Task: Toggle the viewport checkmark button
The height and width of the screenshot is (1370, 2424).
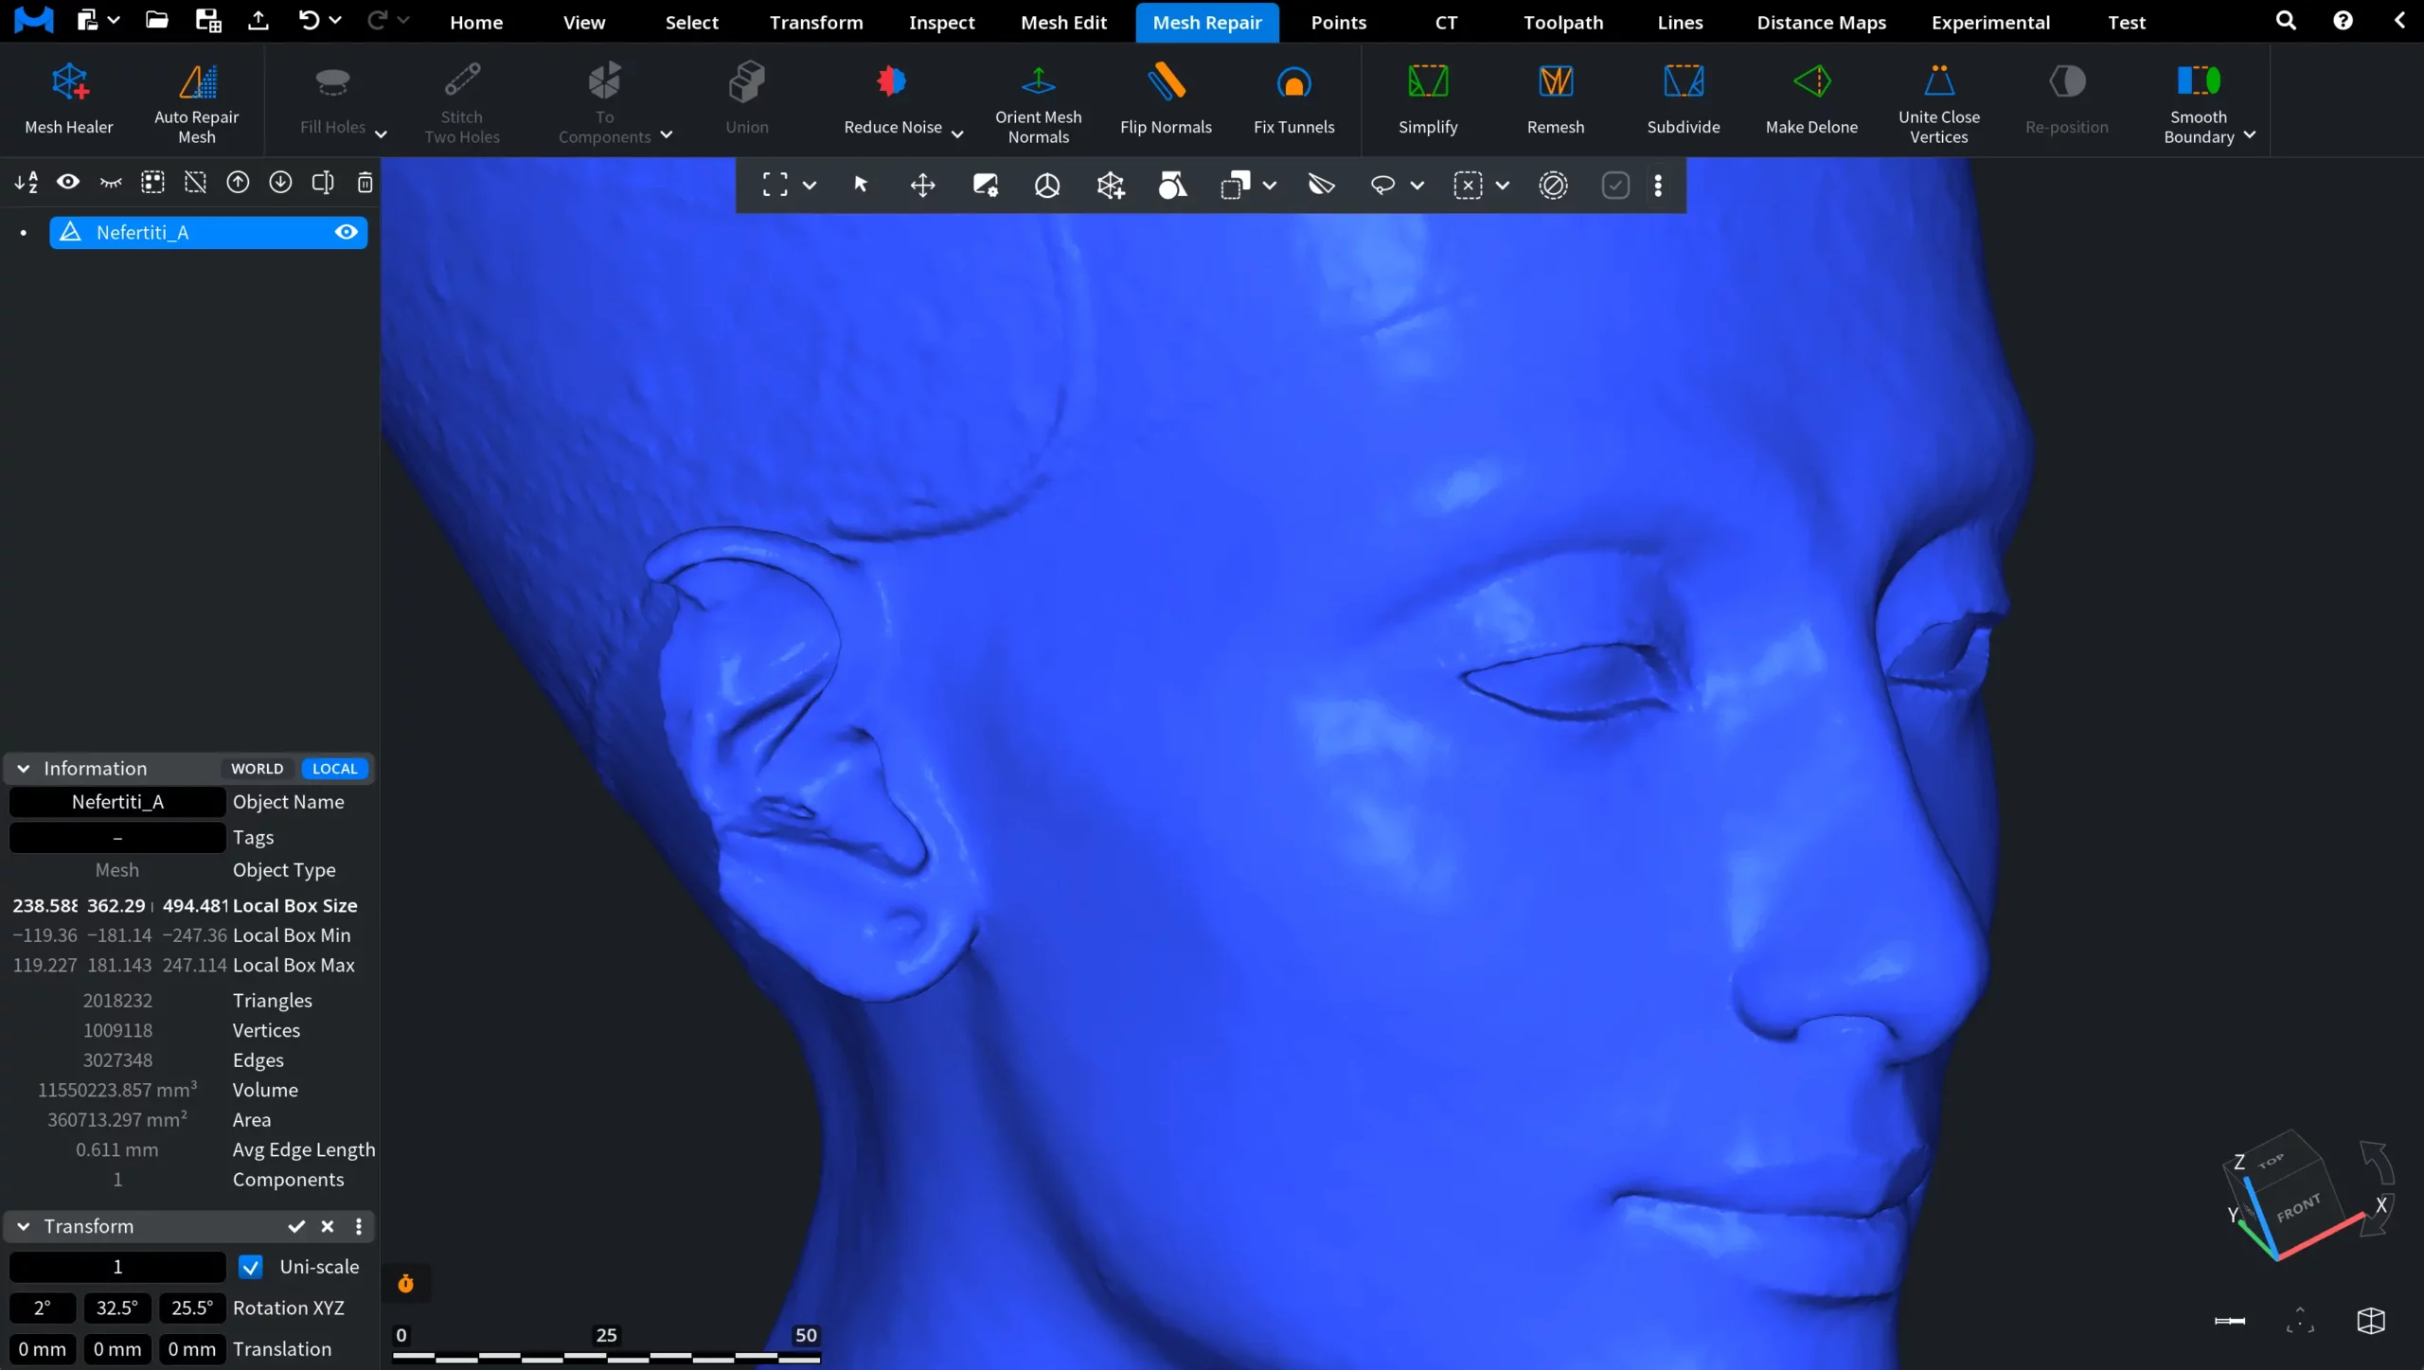Action: coord(1615,185)
